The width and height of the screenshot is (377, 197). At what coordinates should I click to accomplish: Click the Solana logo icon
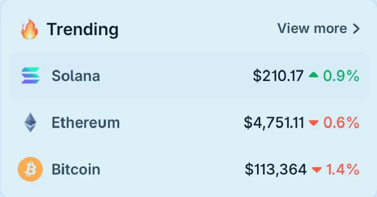click(31, 75)
